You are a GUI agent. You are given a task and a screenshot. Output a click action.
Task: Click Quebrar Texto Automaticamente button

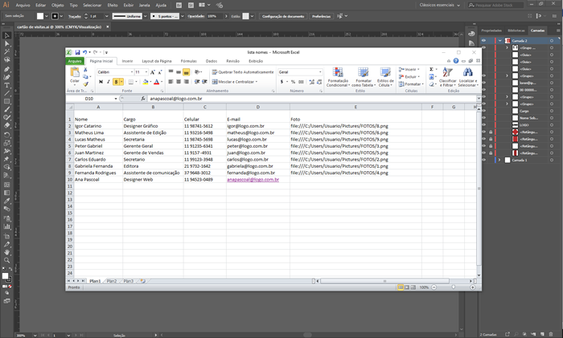coord(243,72)
